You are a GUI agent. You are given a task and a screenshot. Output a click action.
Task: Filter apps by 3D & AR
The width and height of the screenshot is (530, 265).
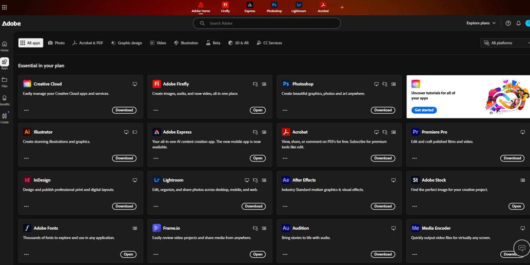[x=238, y=43]
